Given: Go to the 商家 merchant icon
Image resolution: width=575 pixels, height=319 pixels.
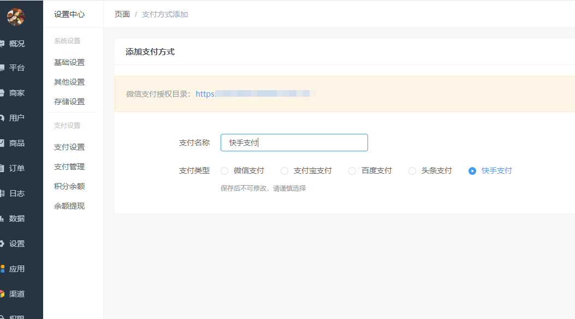Looking at the screenshot, I should pos(2,93).
